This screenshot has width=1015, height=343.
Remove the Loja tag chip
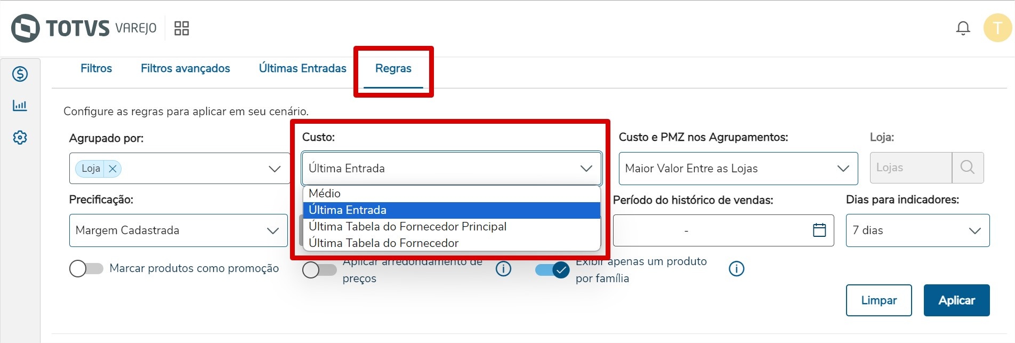pyautogui.click(x=112, y=169)
